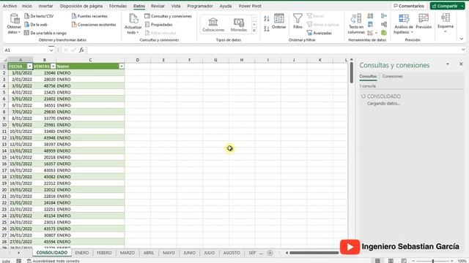Add a new sheet with plus button
The height and width of the screenshot is (263, 469).
tap(270, 253)
